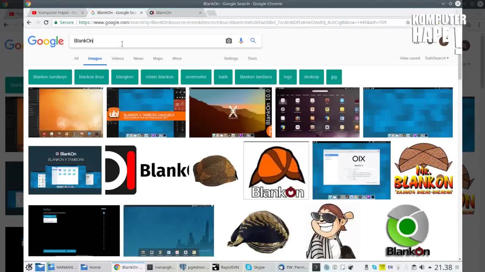This screenshot has height=272, width=485.
Task: Reload the page
Action: click(46, 22)
